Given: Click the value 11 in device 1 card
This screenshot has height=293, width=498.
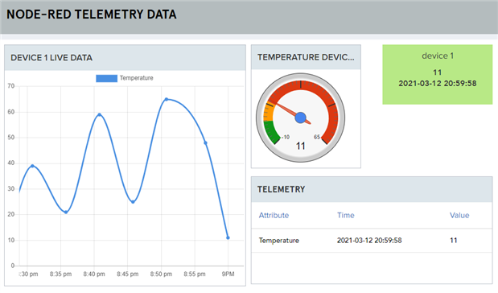Looking at the screenshot, I should click(438, 72).
